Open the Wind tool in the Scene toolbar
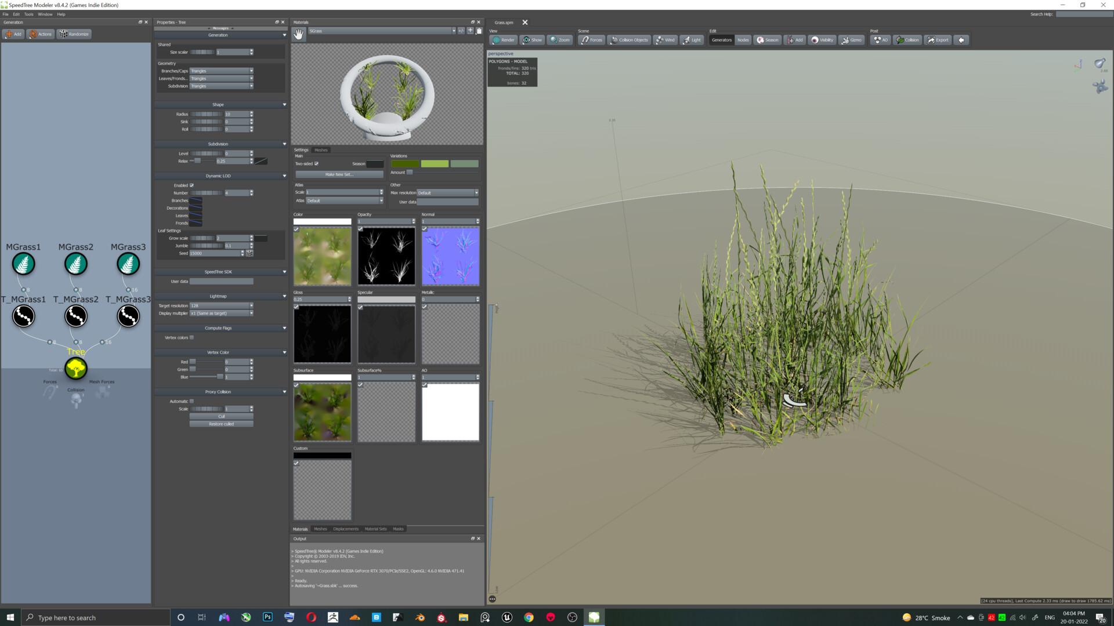The image size is (1114, 626). coord(665,39)
